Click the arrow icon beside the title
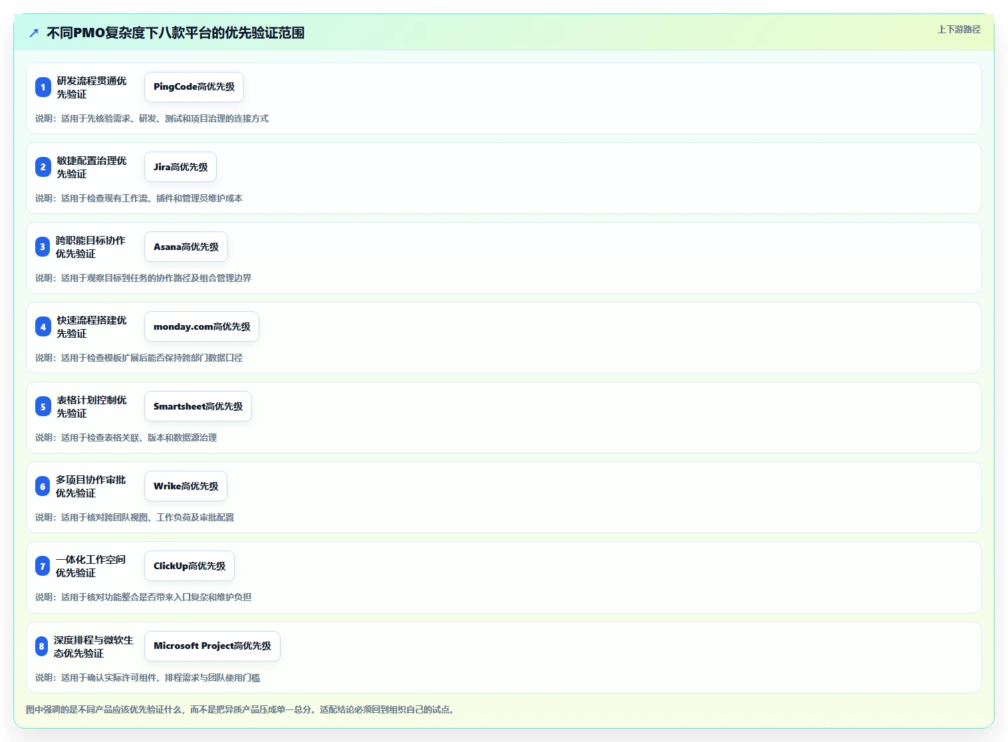Screen dimensions: 1008x742 click(34, 33)
